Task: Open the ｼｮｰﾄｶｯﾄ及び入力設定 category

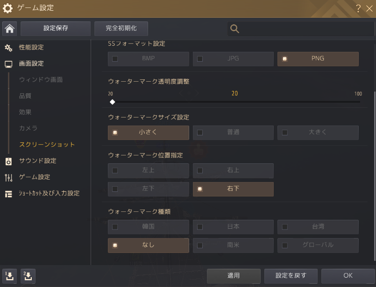Action: click(49, 193)
